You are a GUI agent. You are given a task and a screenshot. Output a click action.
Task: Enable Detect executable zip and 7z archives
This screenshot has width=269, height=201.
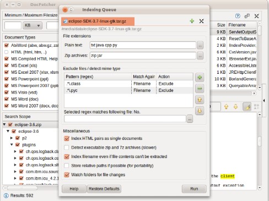tap(67, 148)
